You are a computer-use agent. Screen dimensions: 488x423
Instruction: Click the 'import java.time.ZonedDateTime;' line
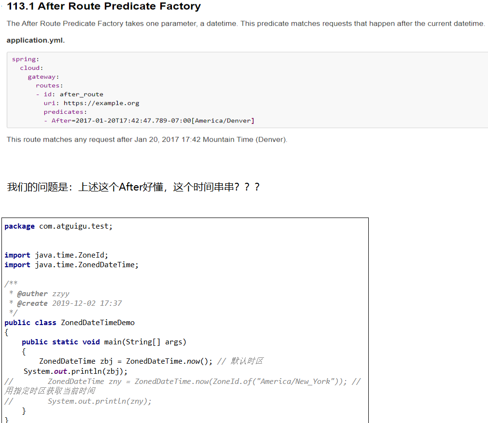71,265
